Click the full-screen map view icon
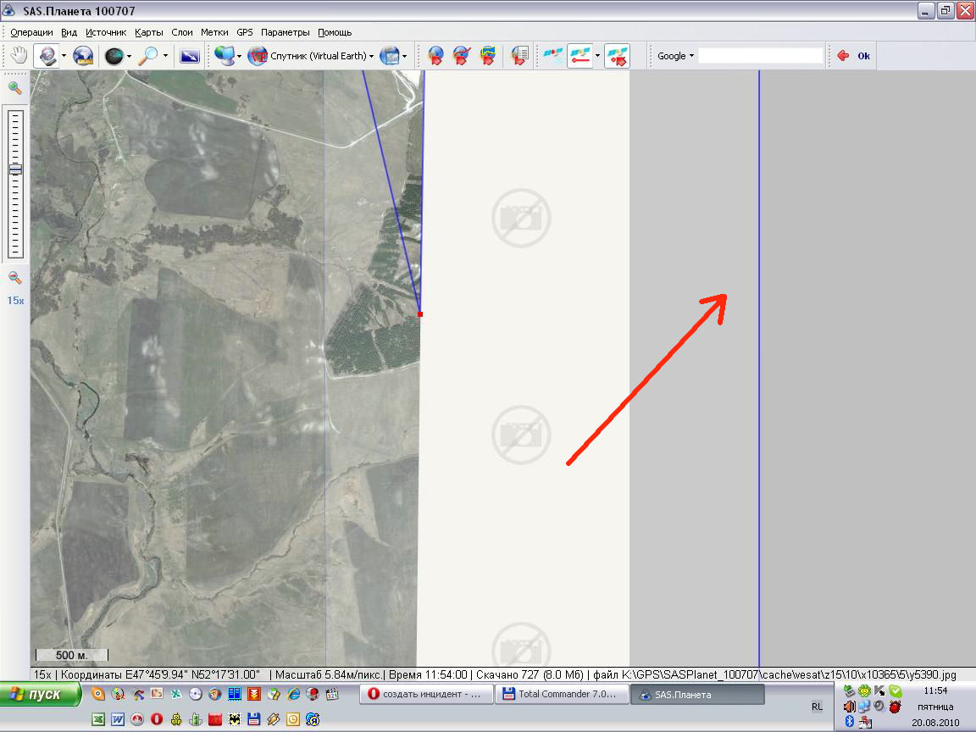Screen dimensions: 976x732 (190, 56)
